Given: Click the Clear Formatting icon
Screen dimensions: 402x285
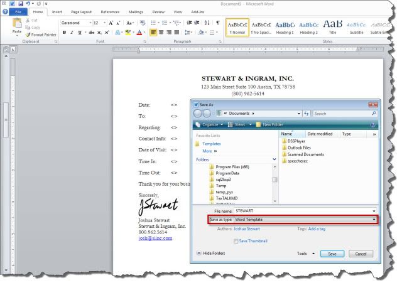Looking at the screenshot, I should [143, 23].
